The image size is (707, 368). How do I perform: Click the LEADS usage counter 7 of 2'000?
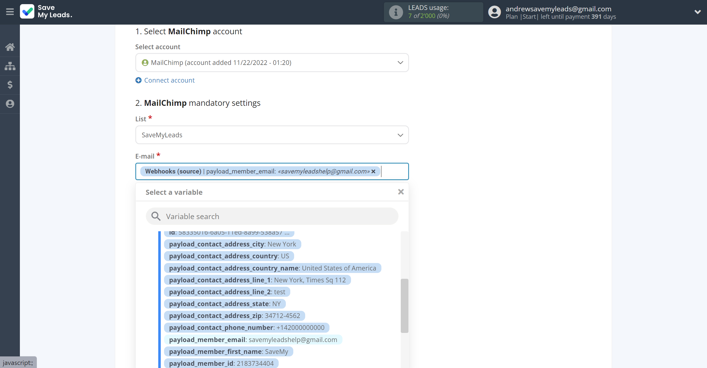[x=429, y=16]
